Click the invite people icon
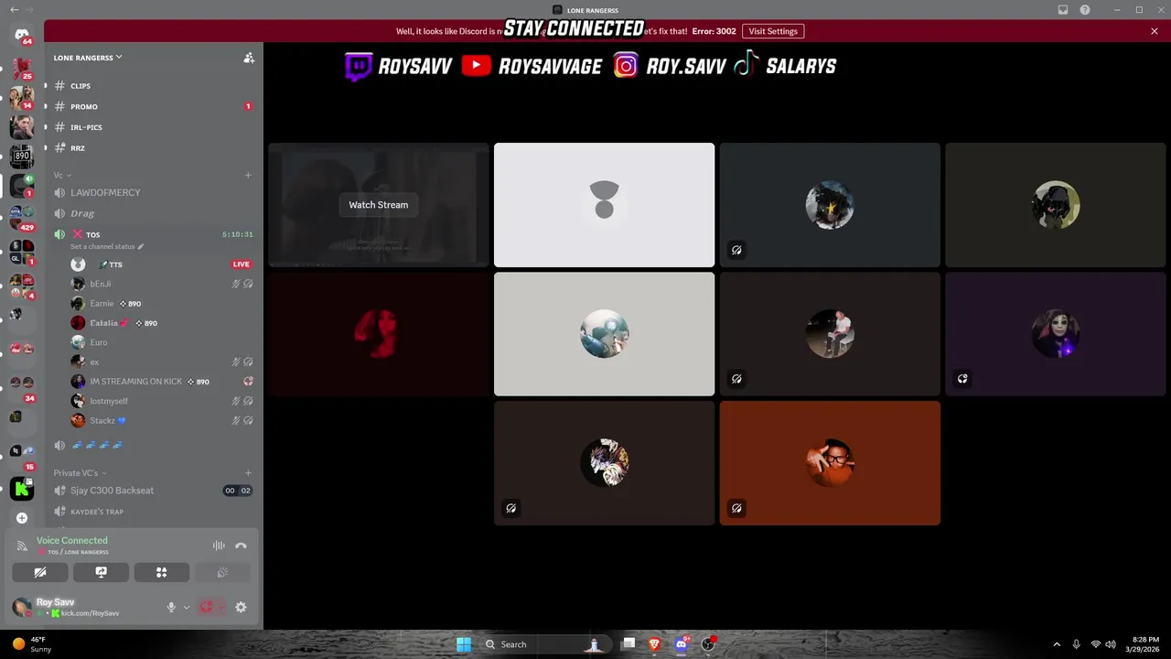The width and height of the screenshot is (1171, 659). [x=249, y=58]
